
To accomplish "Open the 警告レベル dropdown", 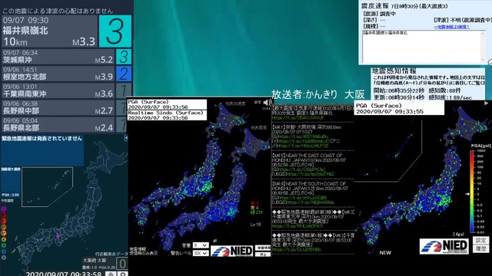I will [201, 253].
